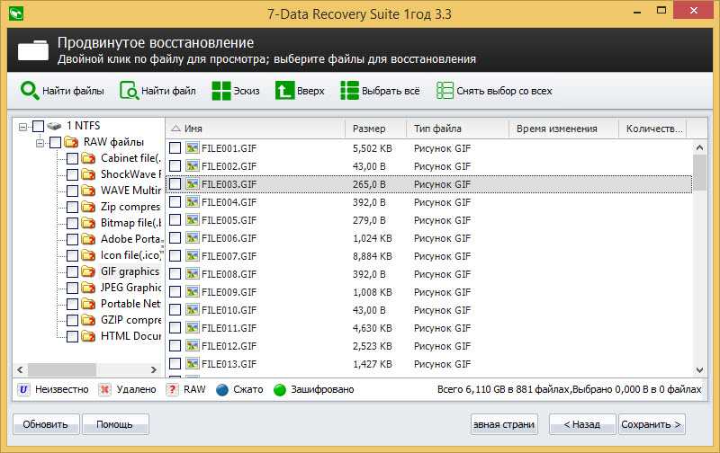Check the WAVE Multimedia folder checkbox

click(x=73, y=191)
